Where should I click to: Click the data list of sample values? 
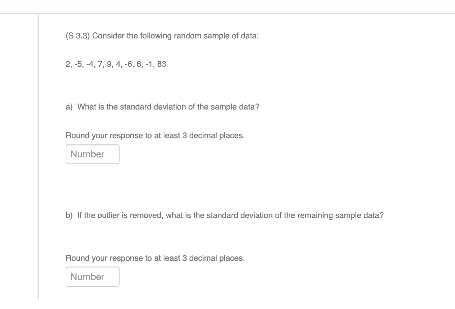[x=116, y=64]
